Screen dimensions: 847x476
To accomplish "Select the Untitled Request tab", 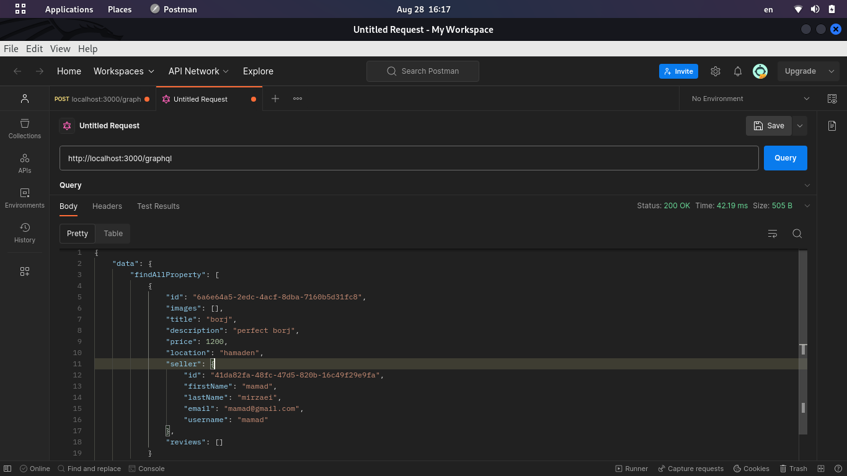I will (x=209, y=99).
